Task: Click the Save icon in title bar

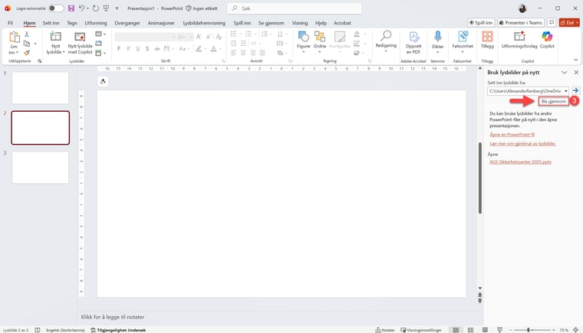Action: (71, 8)
